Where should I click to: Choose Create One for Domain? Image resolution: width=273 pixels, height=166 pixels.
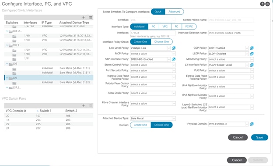[140, 125]
